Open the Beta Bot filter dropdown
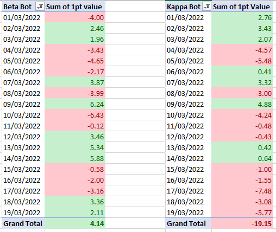 tap(40, 7)
